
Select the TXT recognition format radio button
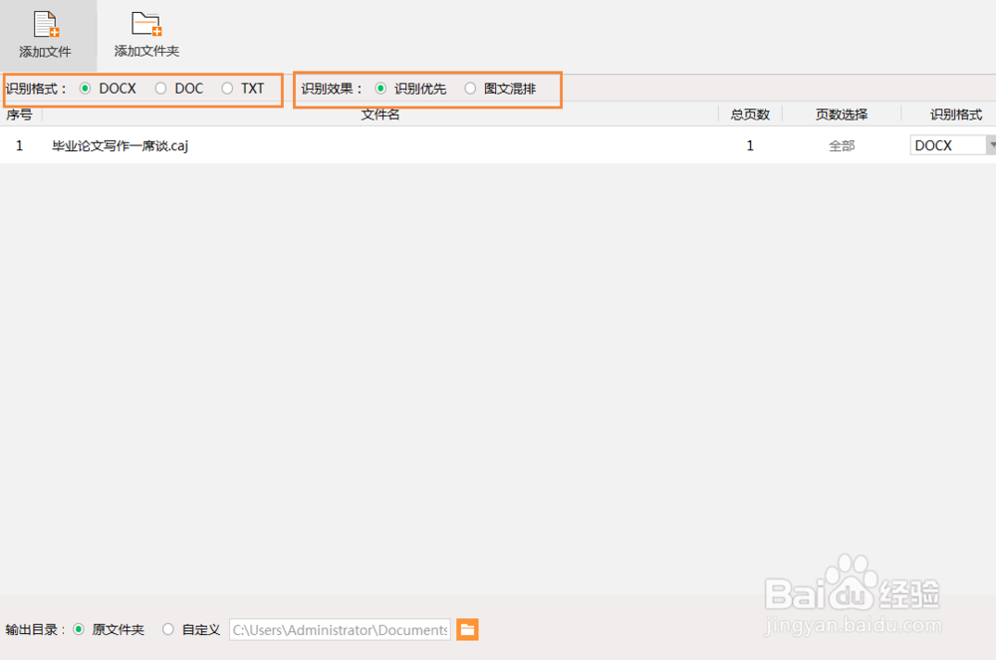click(x=226, y=89)
